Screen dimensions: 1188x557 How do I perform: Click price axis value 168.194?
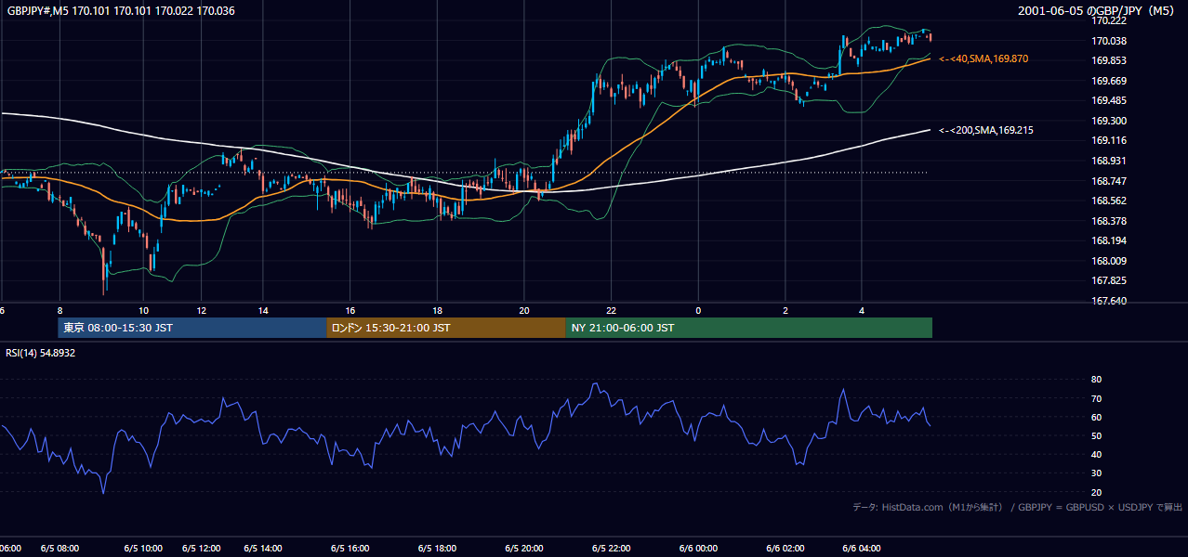pos(1109,240)
